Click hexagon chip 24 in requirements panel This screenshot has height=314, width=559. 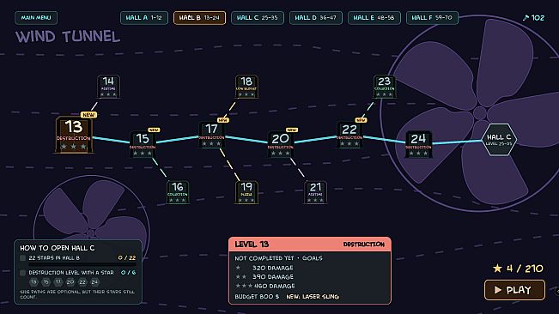pyautogui.click(x=94, y=282)
